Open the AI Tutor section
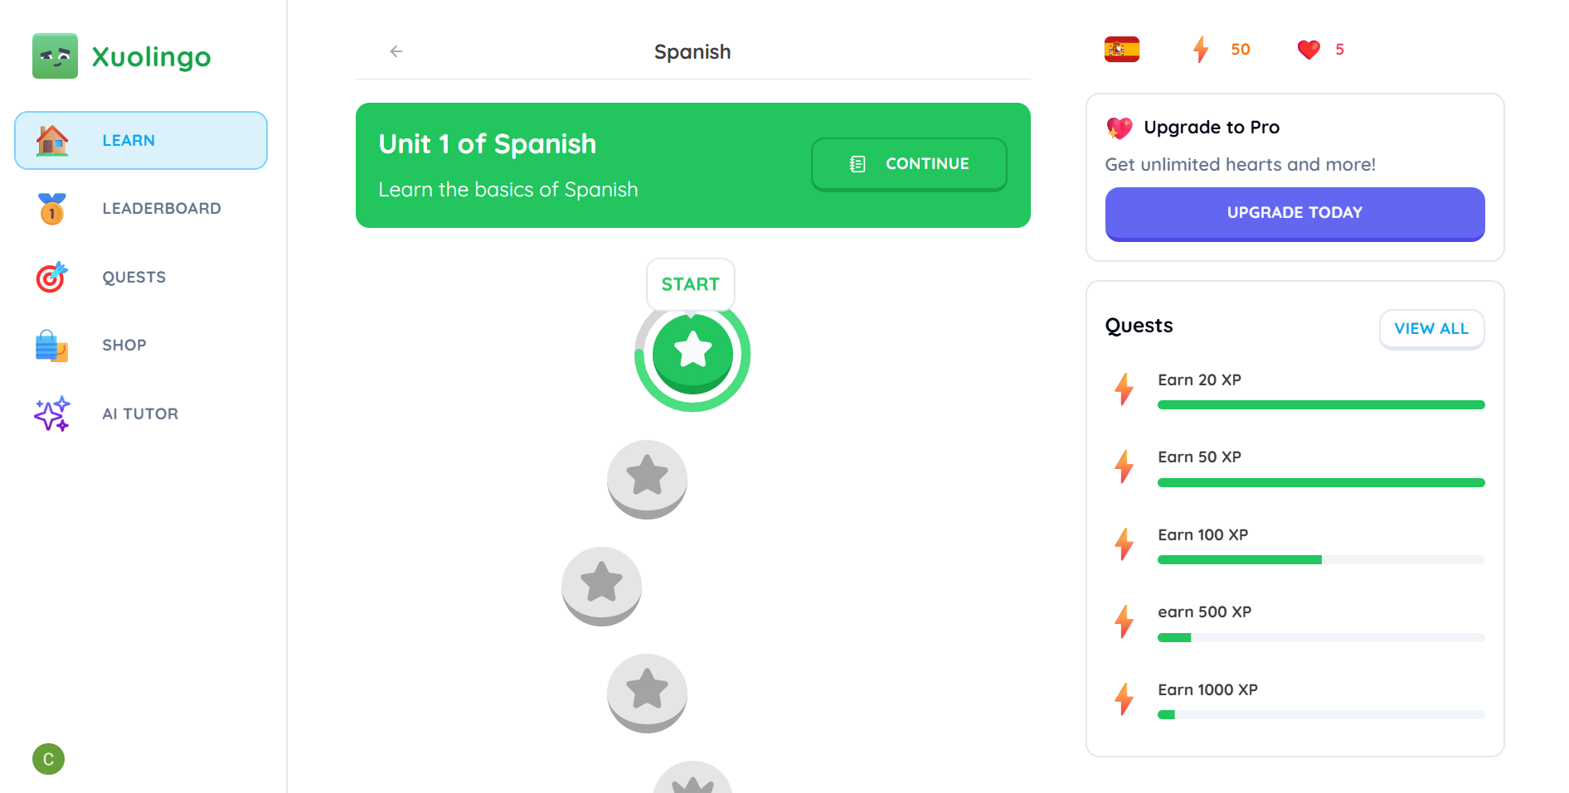This screenshot has height=793, width=1569. pyautogui.click(x=141, y=414)
